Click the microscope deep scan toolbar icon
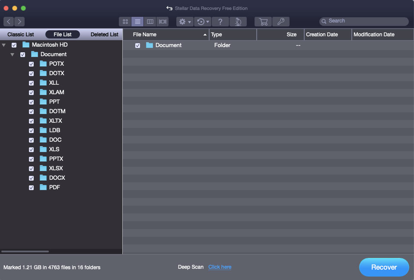This screenshot has height=280, width=414. [238, 22]
